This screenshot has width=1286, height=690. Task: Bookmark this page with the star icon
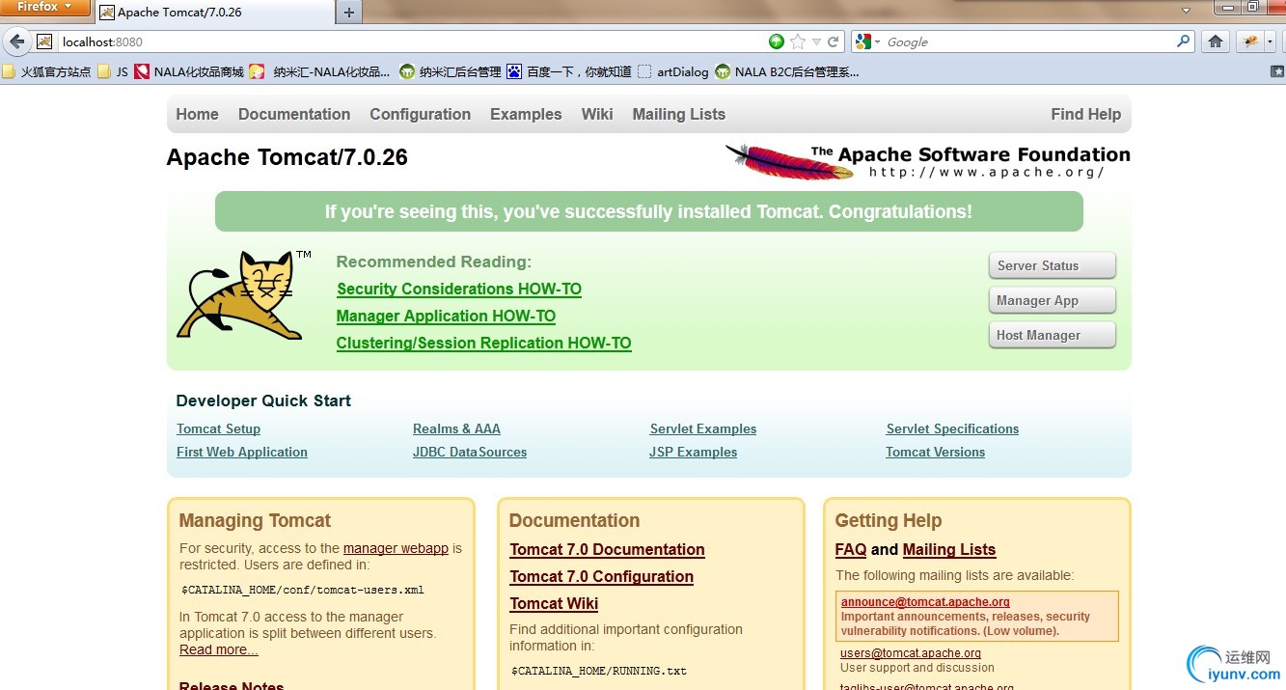pyautogui.click(x=798, y=41)
